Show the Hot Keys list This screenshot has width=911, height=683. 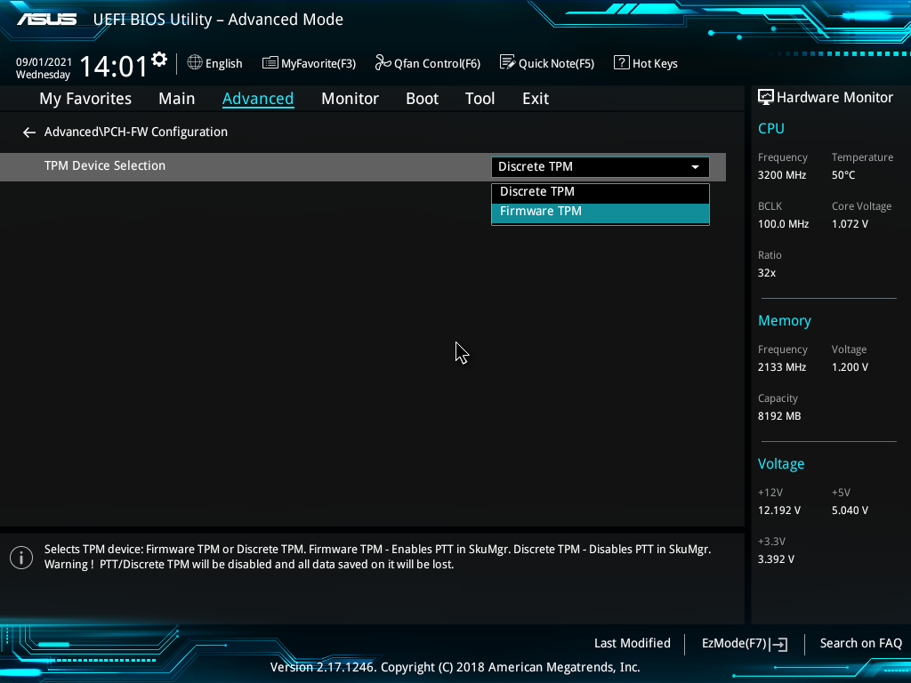point(646,63)
